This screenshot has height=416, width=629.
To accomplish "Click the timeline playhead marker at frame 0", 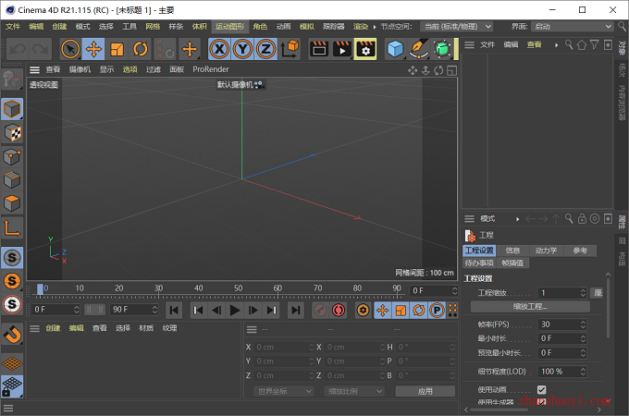I will pyautogui.click(x=40, y=289).
